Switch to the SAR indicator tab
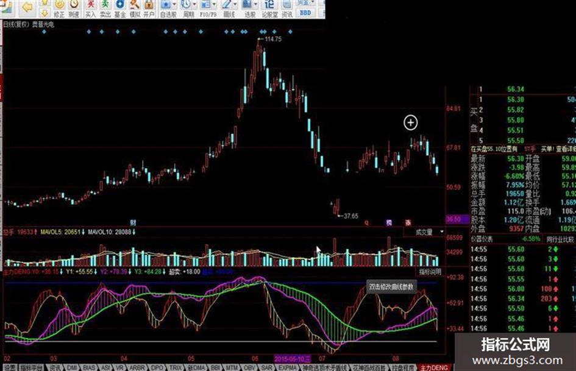Image resolution: width=576 pixels, height=371 pixels. tap(266, 367)
